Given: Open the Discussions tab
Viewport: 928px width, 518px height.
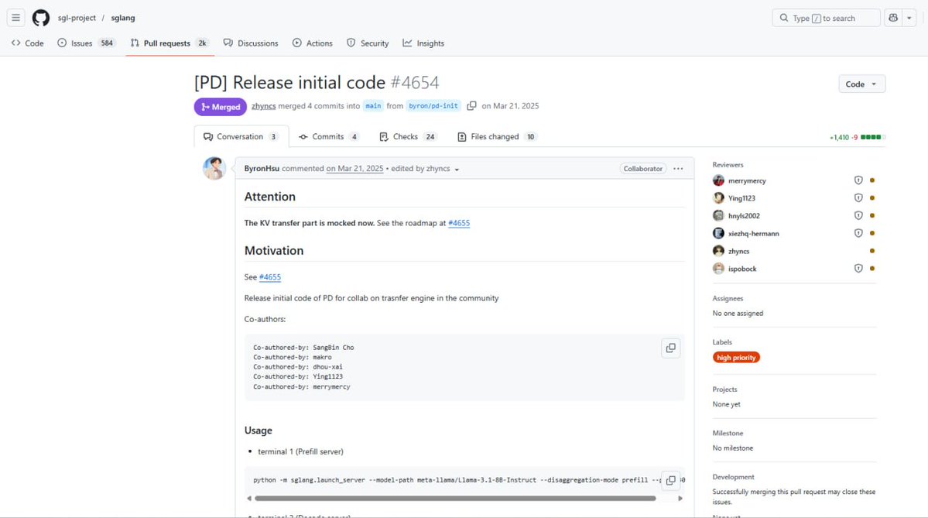Looking at the screenshot, I should [x=251, y=43].
